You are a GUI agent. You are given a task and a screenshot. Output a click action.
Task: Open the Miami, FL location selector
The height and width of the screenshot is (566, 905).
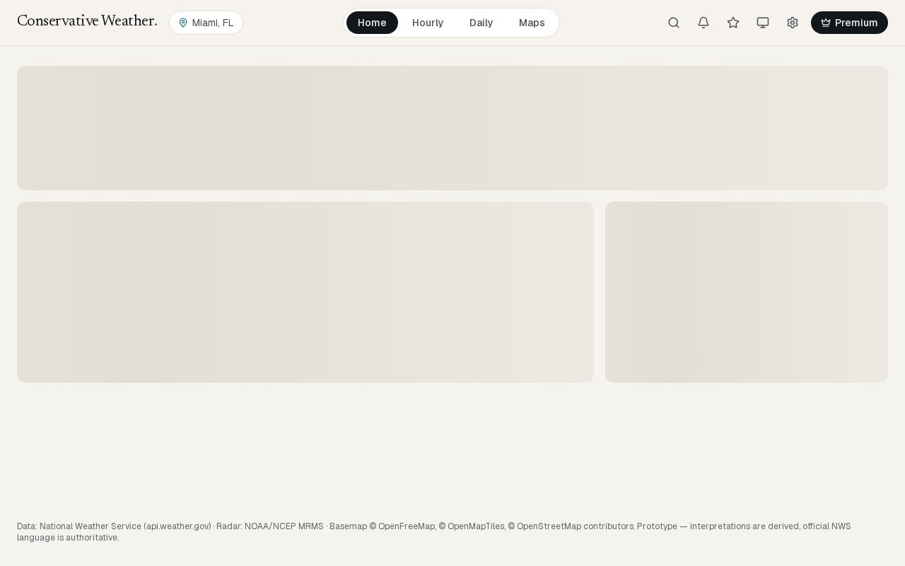(206, 23)
